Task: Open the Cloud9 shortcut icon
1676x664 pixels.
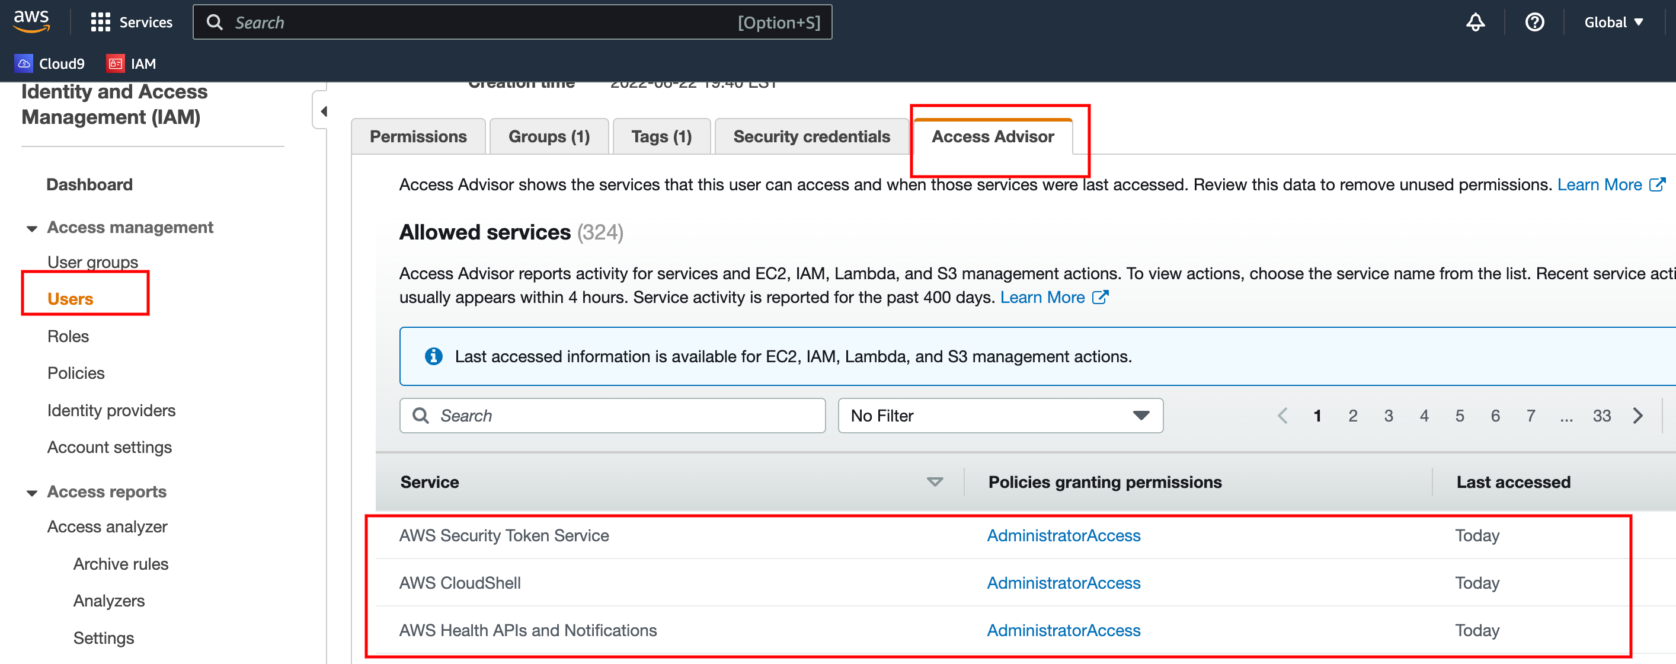Action: click(x=24, y=63)
